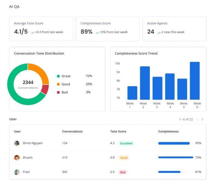Image resolution: width=216 pixels, height=191 pixels.
Task: Click the Conversation Tone Distribution heading
Action: coord(39,54)
